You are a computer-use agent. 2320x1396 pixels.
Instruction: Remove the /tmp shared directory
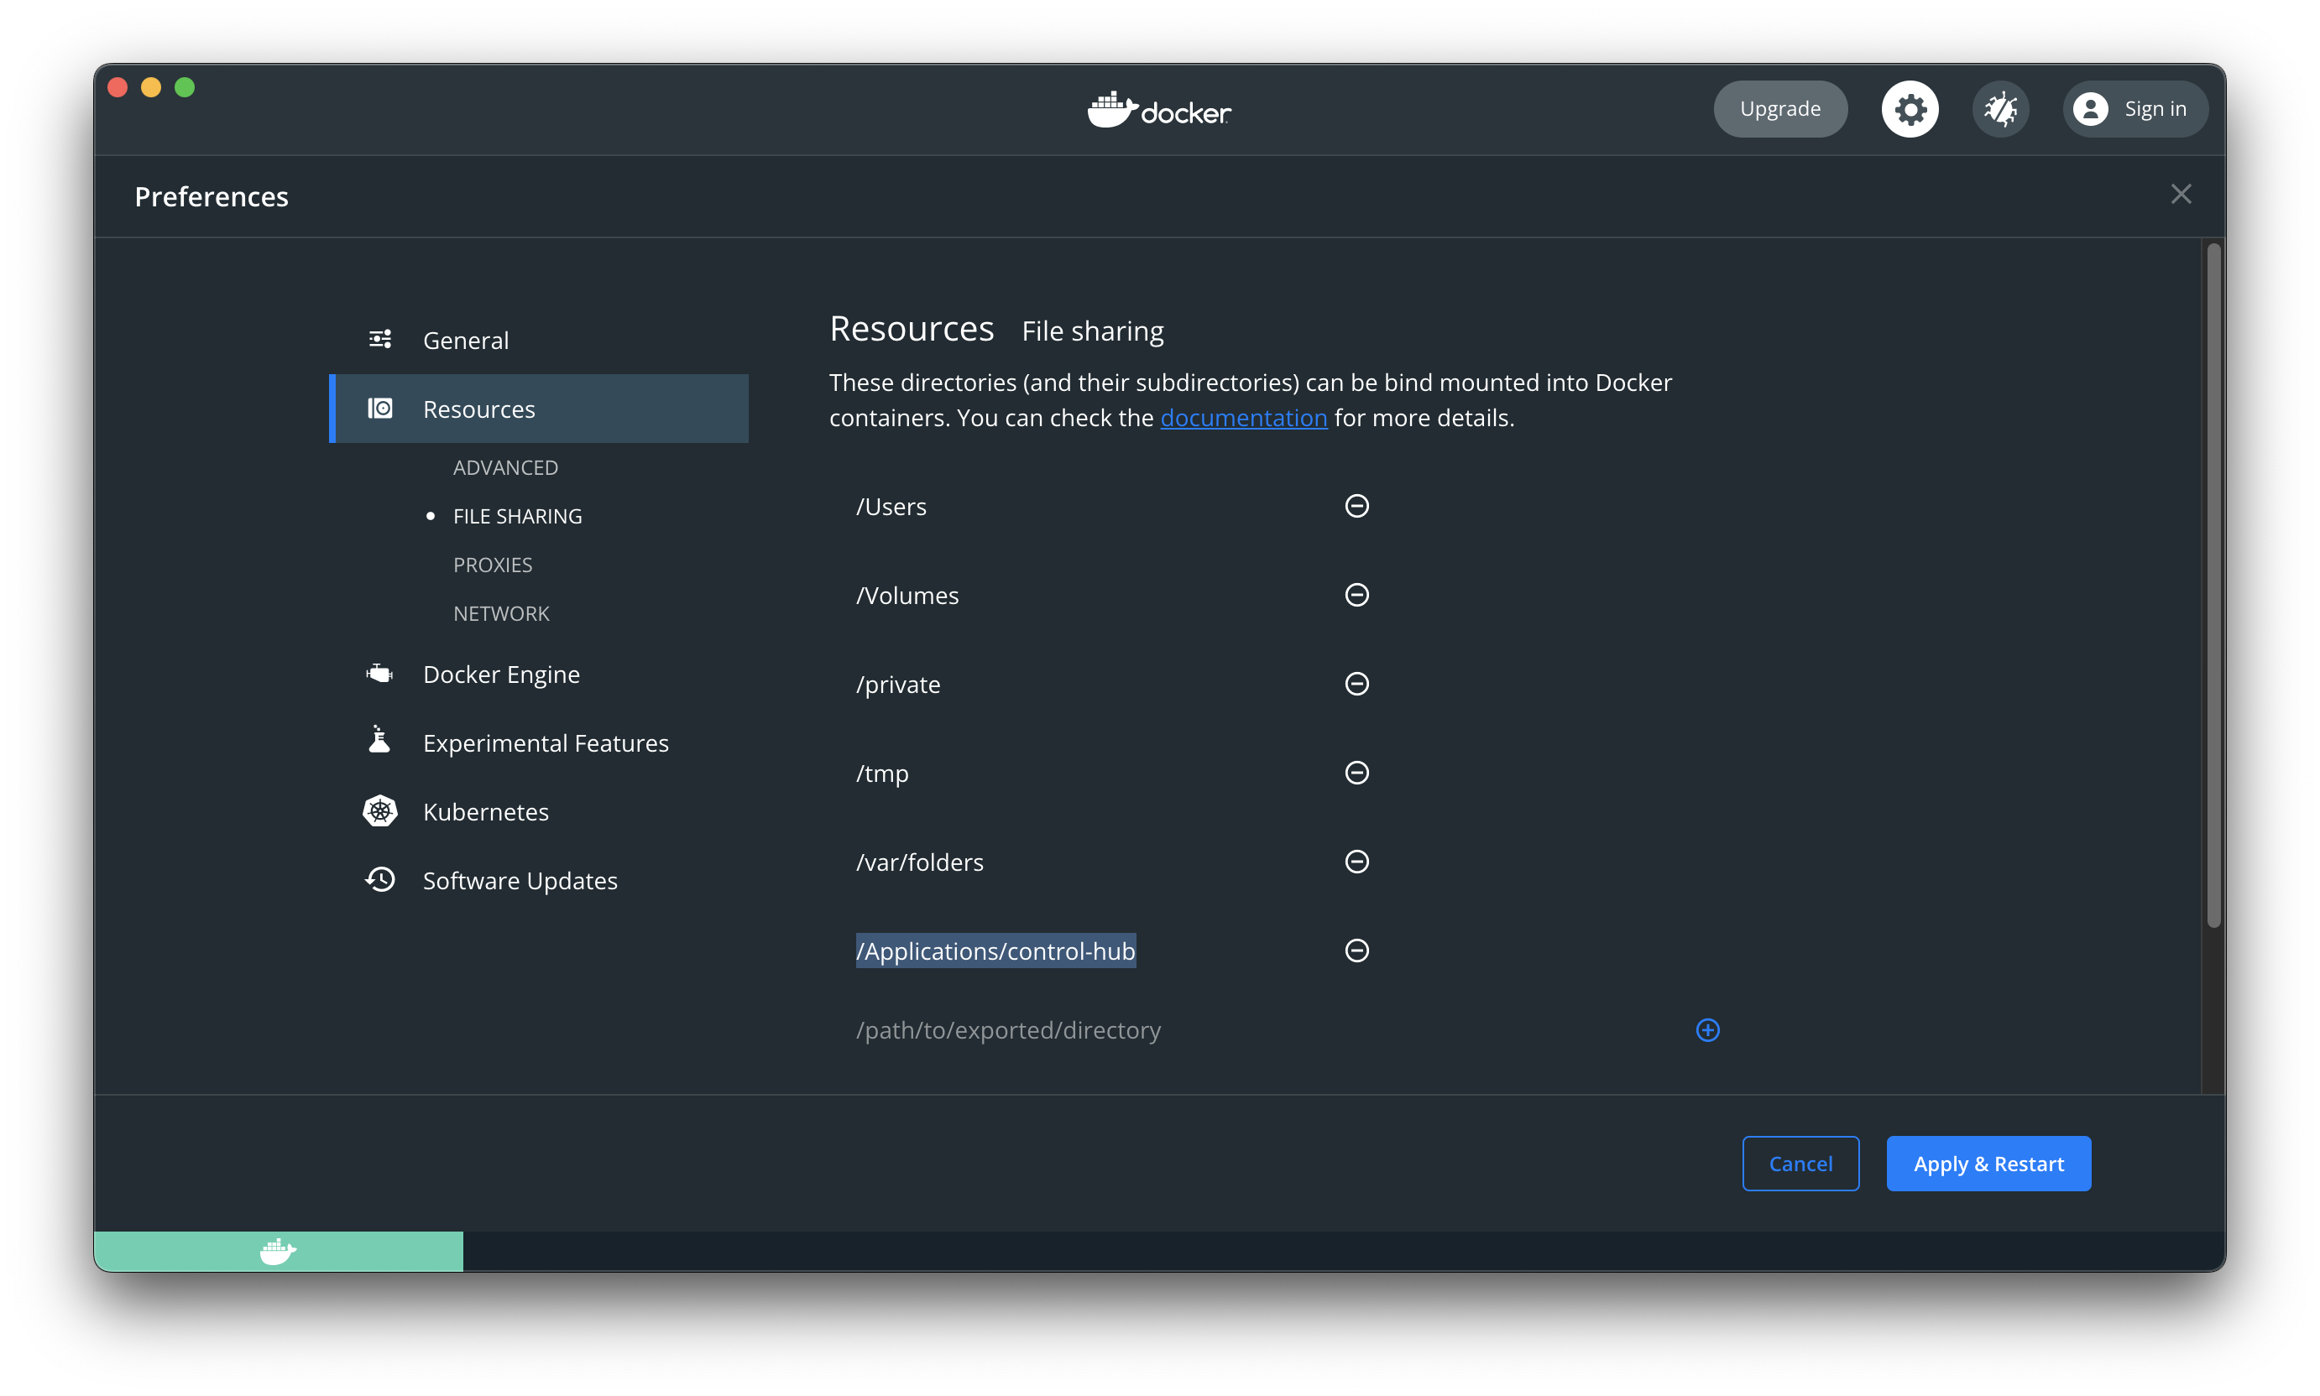pos(1356,773)
